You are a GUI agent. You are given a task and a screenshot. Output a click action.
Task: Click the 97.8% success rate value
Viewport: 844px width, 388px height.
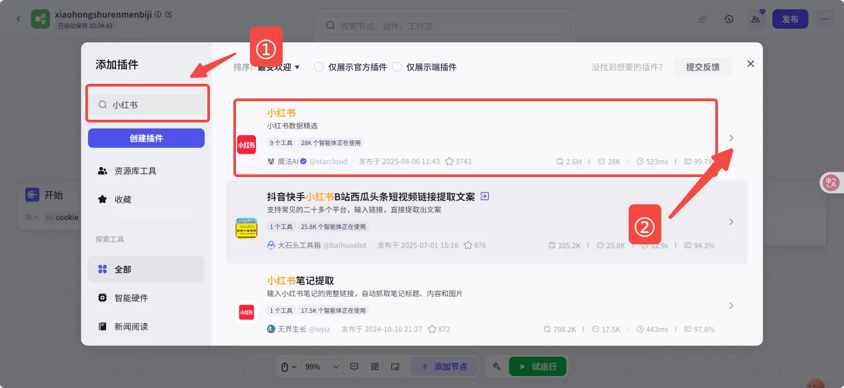[x=704, y=329]
